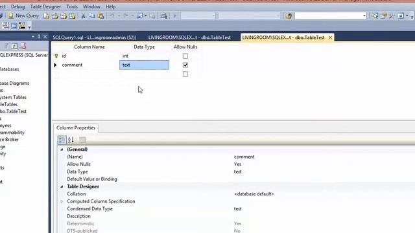Click the comment column name cell
Image resolution: width=415 pixels, height=233 pixels.
[x=89, y=65]
